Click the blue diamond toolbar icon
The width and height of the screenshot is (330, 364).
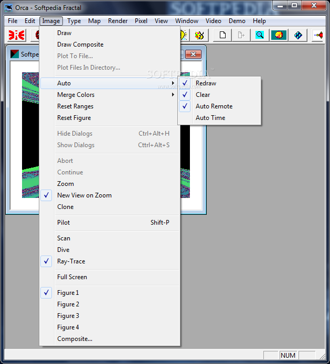(x=297, y=35)
